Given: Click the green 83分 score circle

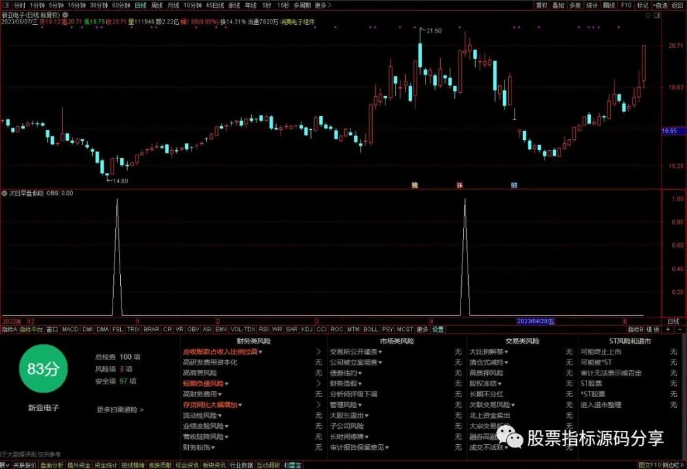Looking at the screenshot, I should 43,368.
